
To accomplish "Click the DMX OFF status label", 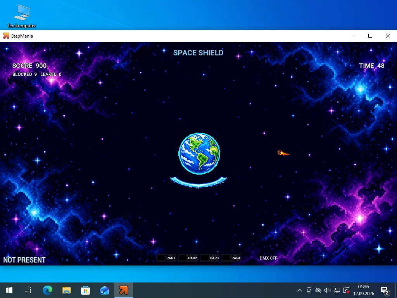I will (x=268, y=258).
